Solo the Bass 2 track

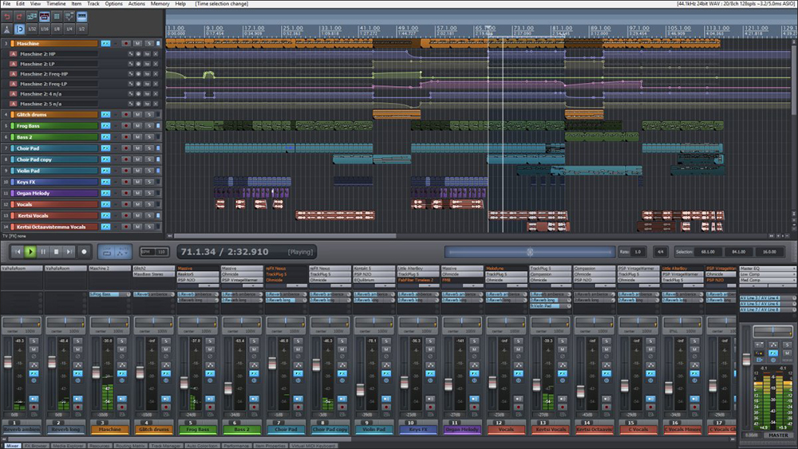[148, 137]
